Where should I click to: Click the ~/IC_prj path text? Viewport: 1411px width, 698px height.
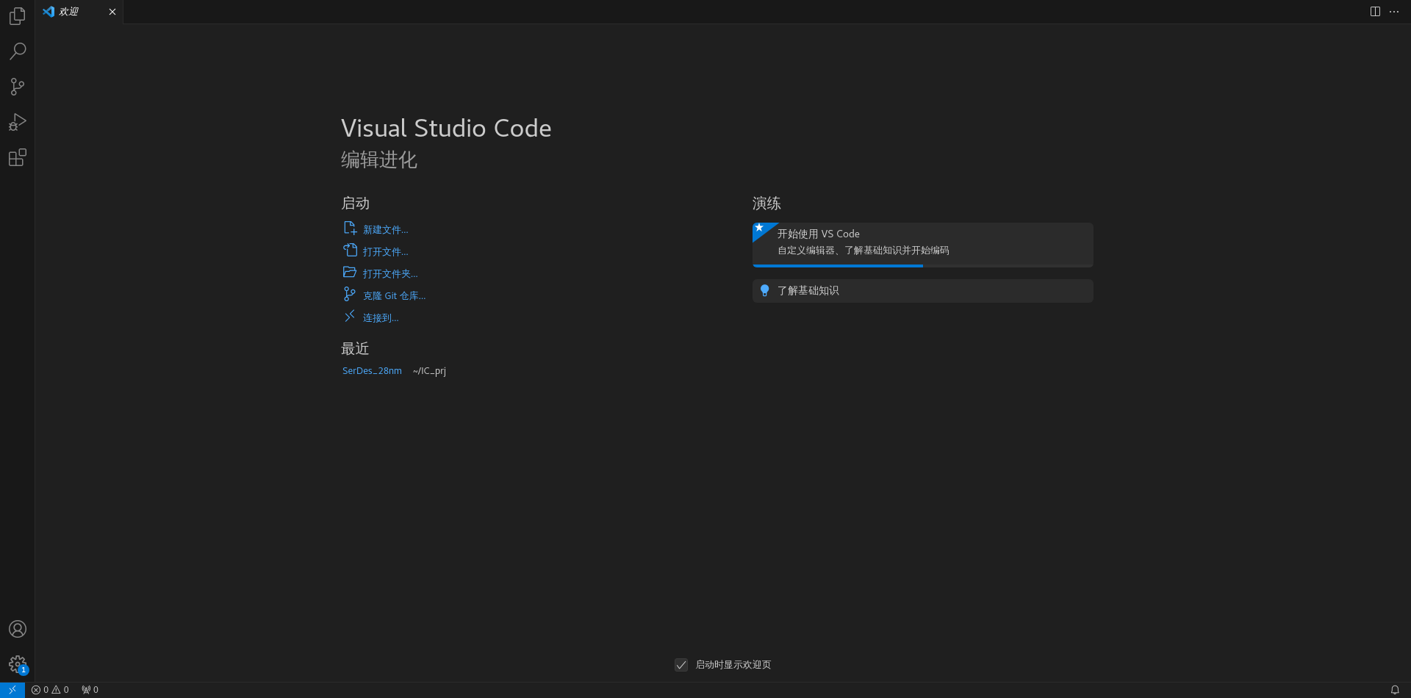429,371
